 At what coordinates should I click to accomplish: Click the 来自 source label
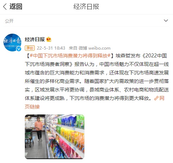pyautogui.click(x=73, y=48)
